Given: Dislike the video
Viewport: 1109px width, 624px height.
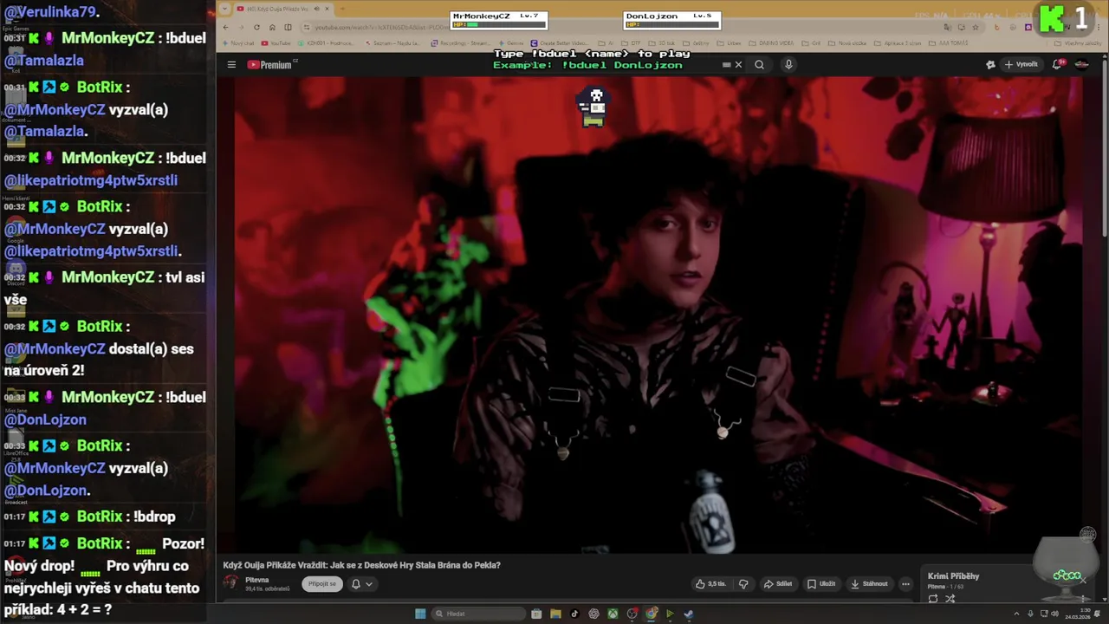Looking at the screenshot, I should coord(743,584).
